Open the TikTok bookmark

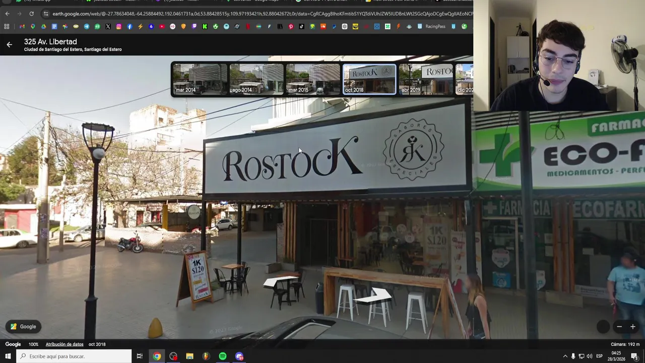pyautogui.click(x=301, y=26)
